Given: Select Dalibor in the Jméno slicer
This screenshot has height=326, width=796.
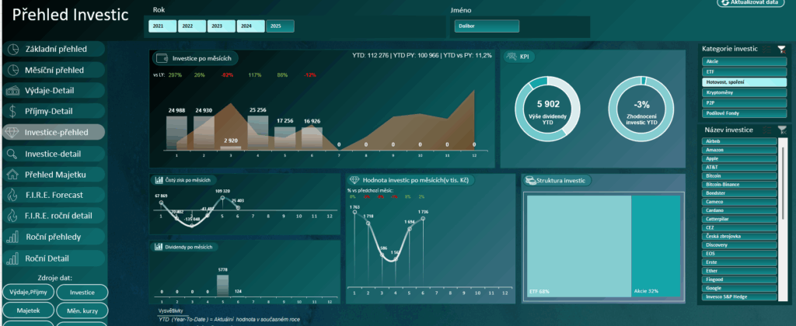Looking at the screenshot, I should pos(486,26).
